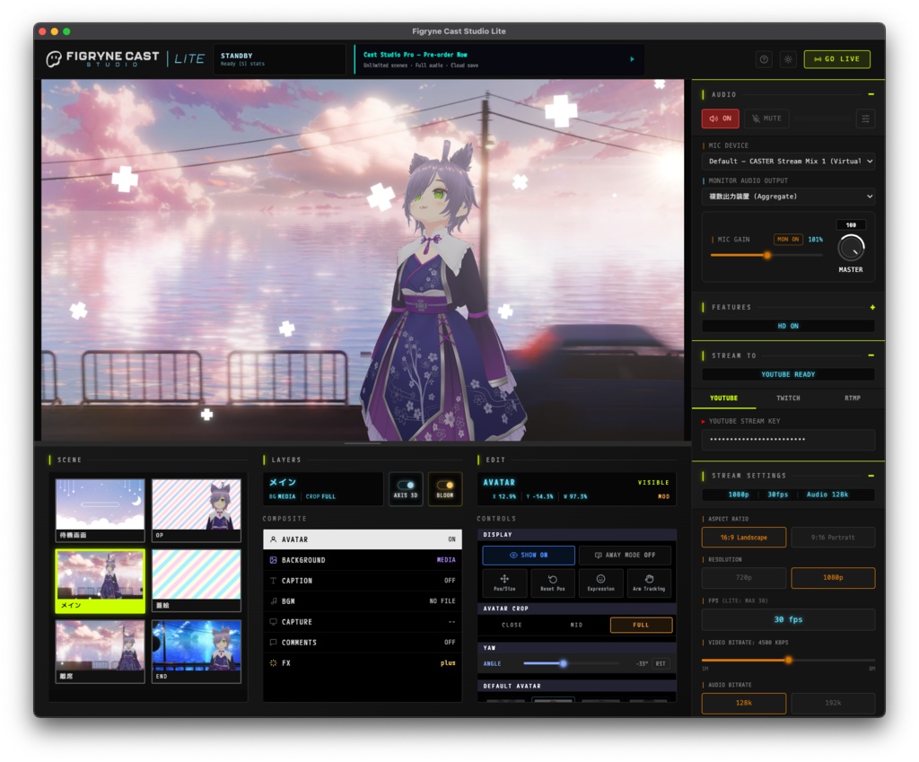Click the BGM layer music note icon
Viewport: 919px width, 762px height.
click(273, 600)
